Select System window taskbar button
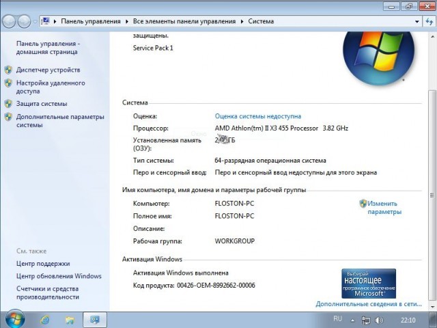437x328 pixels. click(95, 320)
